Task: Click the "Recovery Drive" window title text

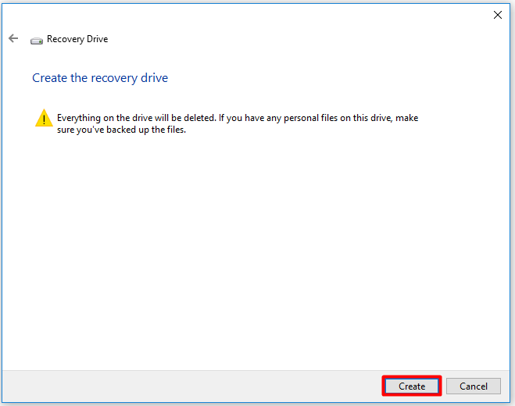Action: (77, 39)
